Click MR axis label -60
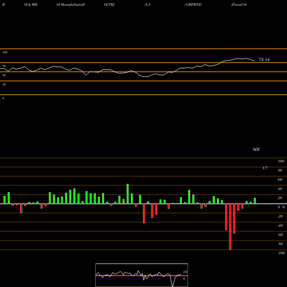 point(280,235)
